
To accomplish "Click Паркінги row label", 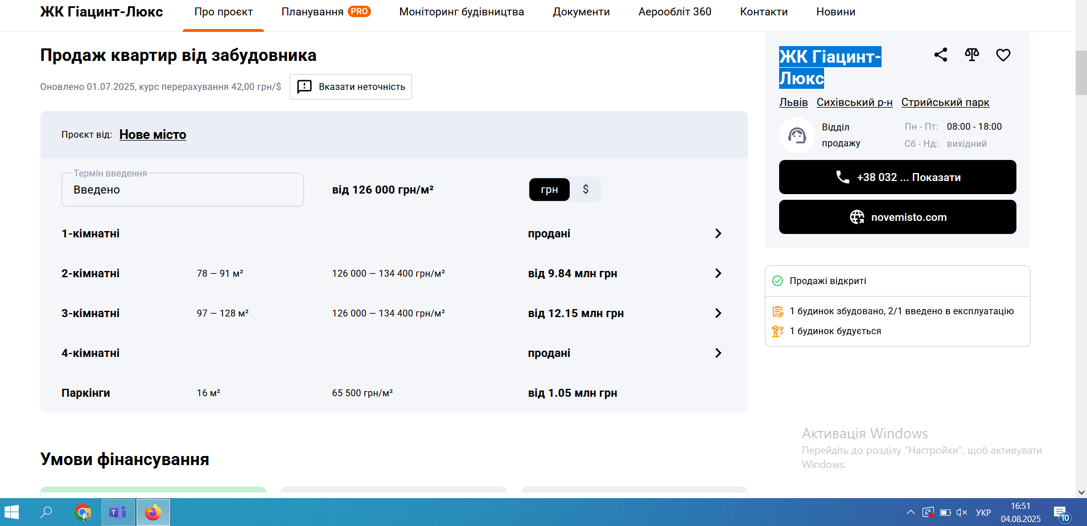I will [86, 393].
